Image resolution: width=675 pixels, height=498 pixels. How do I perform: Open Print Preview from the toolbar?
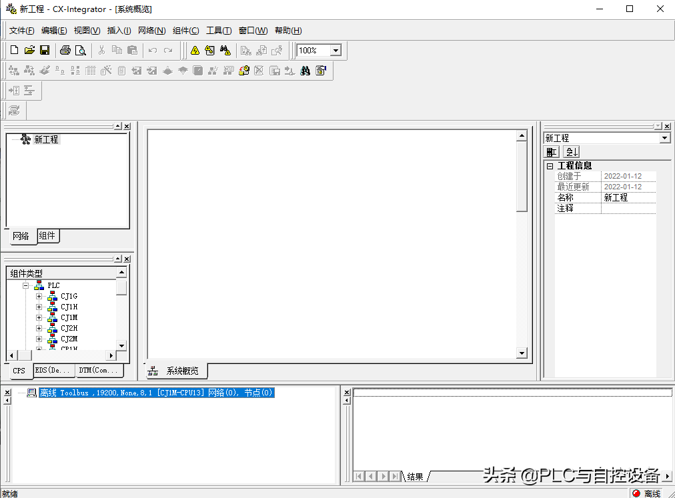(x=80, y=51)
